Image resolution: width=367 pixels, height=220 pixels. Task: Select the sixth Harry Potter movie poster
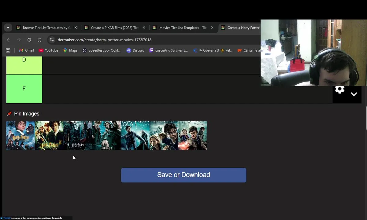[x=164, y=135]
